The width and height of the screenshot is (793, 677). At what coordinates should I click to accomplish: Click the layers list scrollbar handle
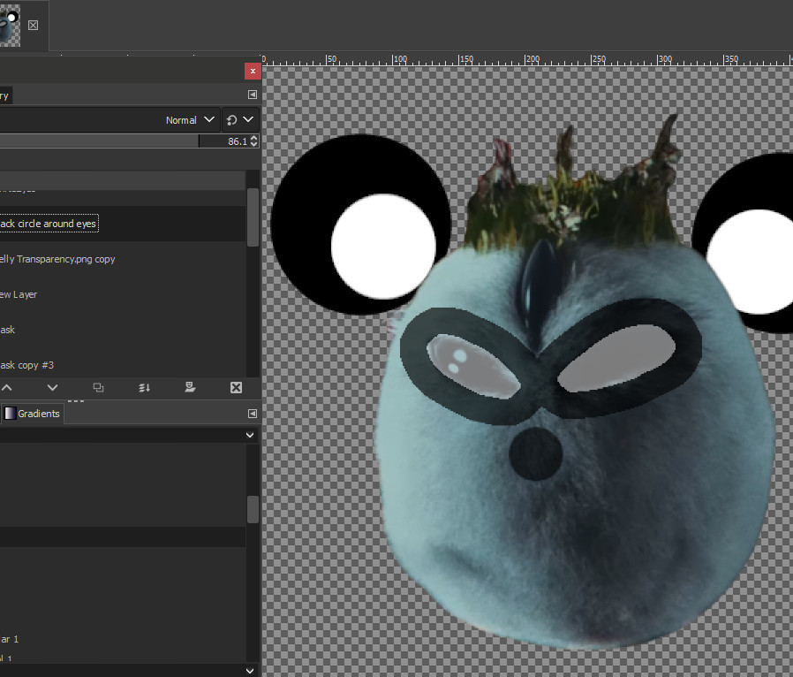[253, 217]
